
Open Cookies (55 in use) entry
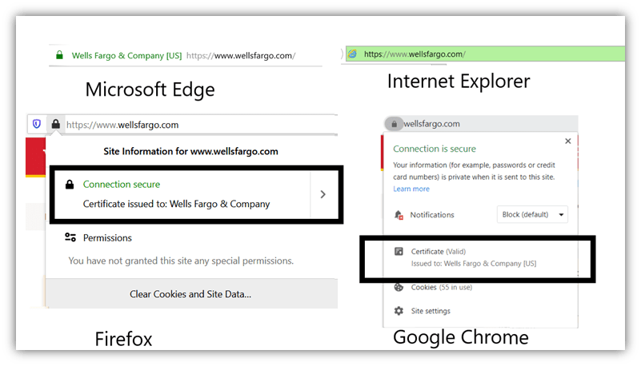point(442,287)
